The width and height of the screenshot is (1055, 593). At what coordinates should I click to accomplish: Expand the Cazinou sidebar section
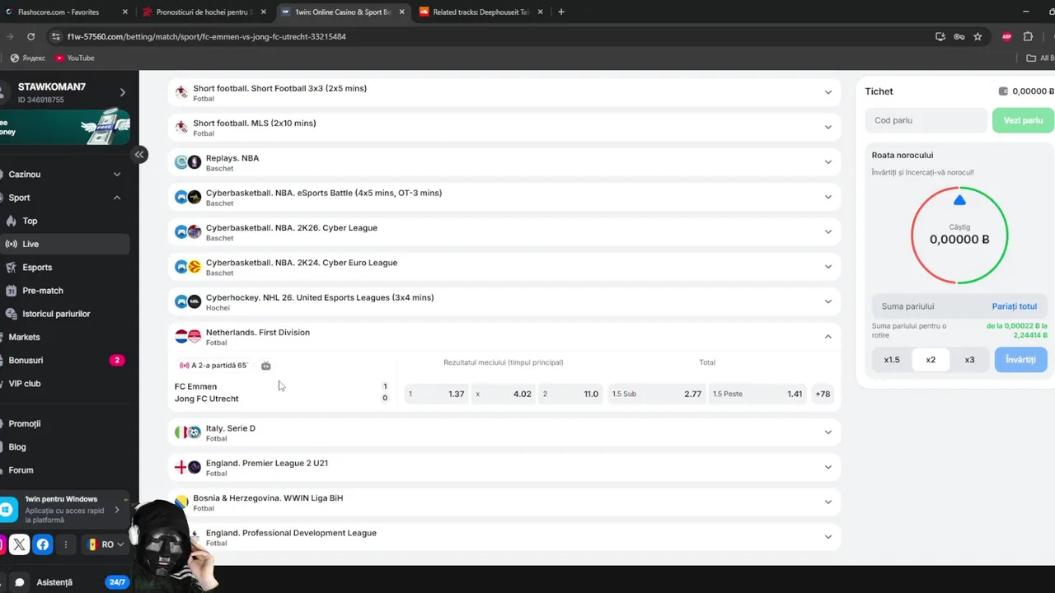click(117, 175)
